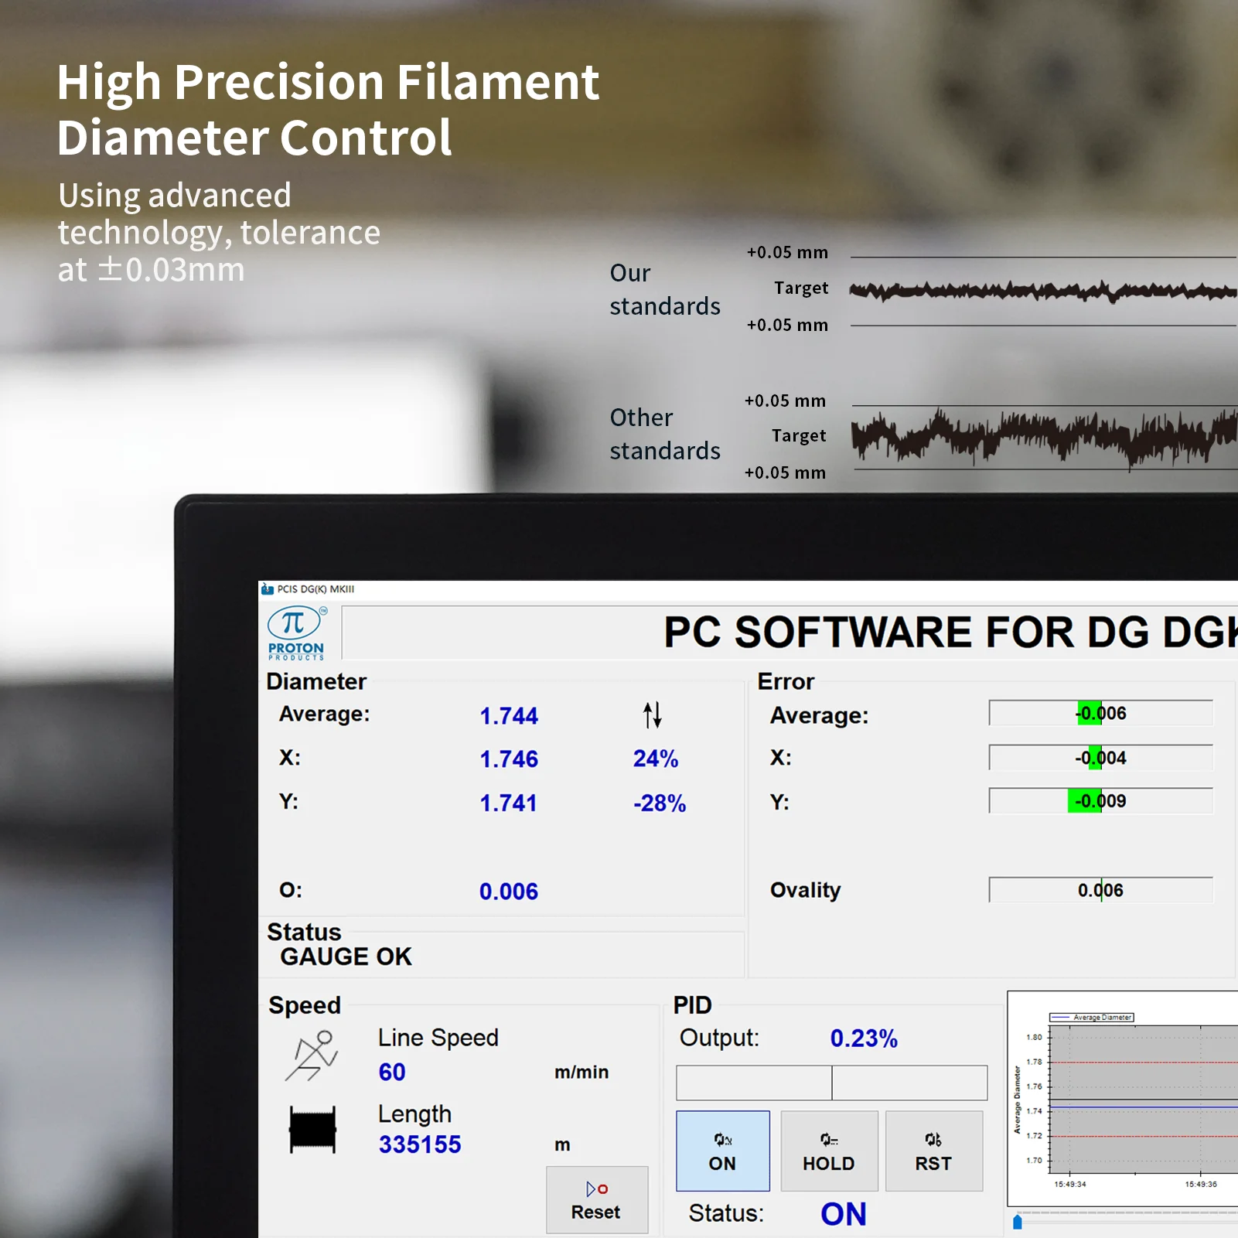
Task: Click the running man Line Speed icon
Action: click(312, 1056)
